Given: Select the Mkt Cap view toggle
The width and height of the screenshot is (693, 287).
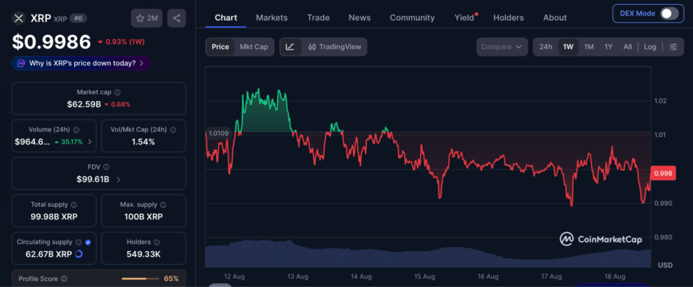Looking at the screenshot, I should click(254, 47).
